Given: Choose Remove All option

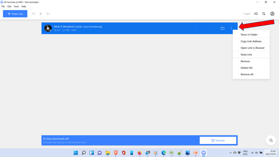Looking at the screenshot, I should pyautogui.click(x=251, y=75).
